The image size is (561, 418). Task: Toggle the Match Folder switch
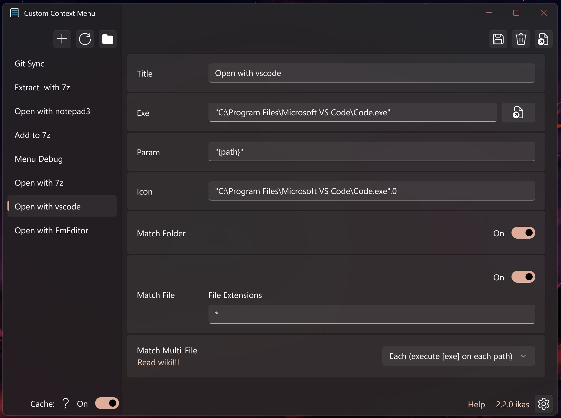coord(523,233)
